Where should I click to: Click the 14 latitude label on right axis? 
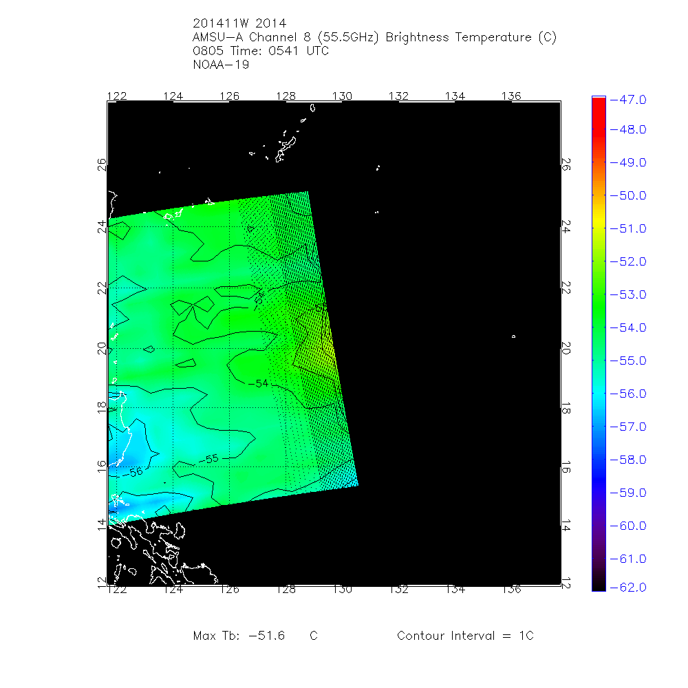[566, 525]
